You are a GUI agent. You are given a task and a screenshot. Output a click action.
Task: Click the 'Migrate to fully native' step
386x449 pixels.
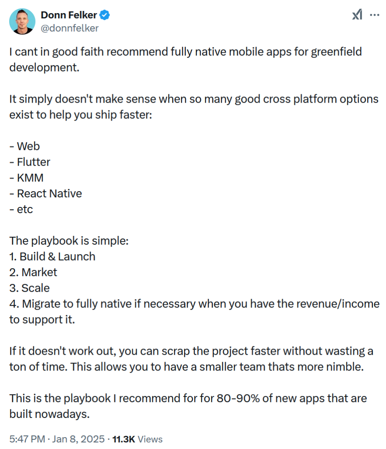click(x=194, y=312)
